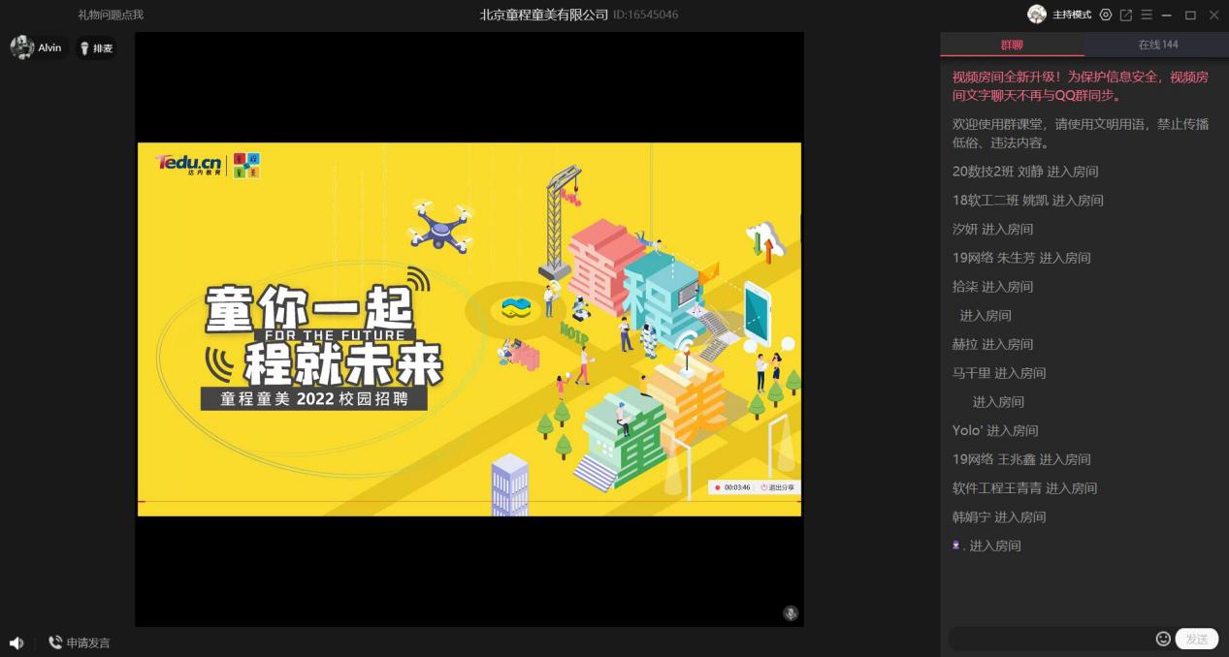Click message '19网络 朱生芳 进入房间'
1229x657 pixels.
click(x=1021, y=258)
